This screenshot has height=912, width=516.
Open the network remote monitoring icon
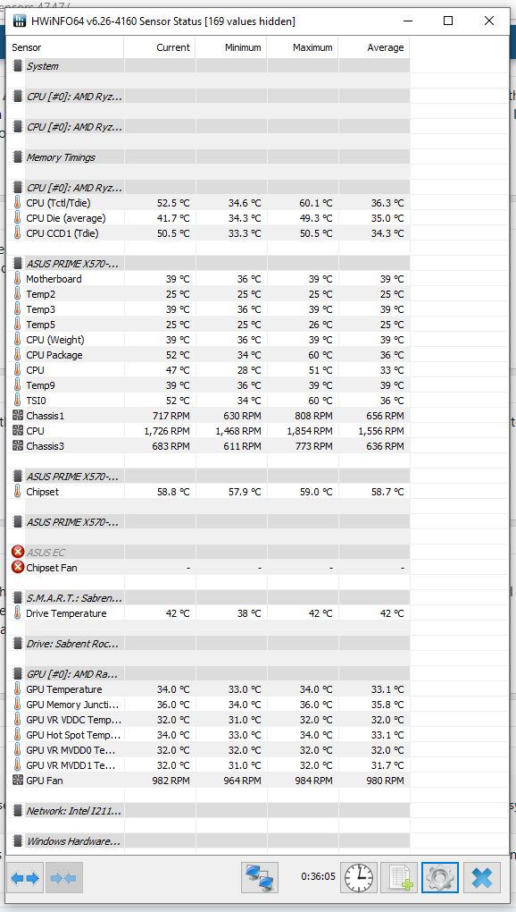click(x=260, y=878)
